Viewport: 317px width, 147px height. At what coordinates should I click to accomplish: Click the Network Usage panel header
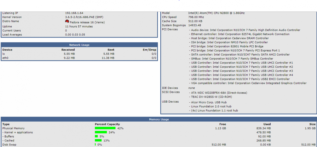tap(79, 45)
